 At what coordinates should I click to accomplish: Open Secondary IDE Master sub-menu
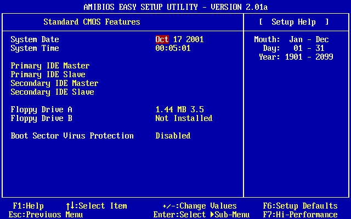point(54,83)
